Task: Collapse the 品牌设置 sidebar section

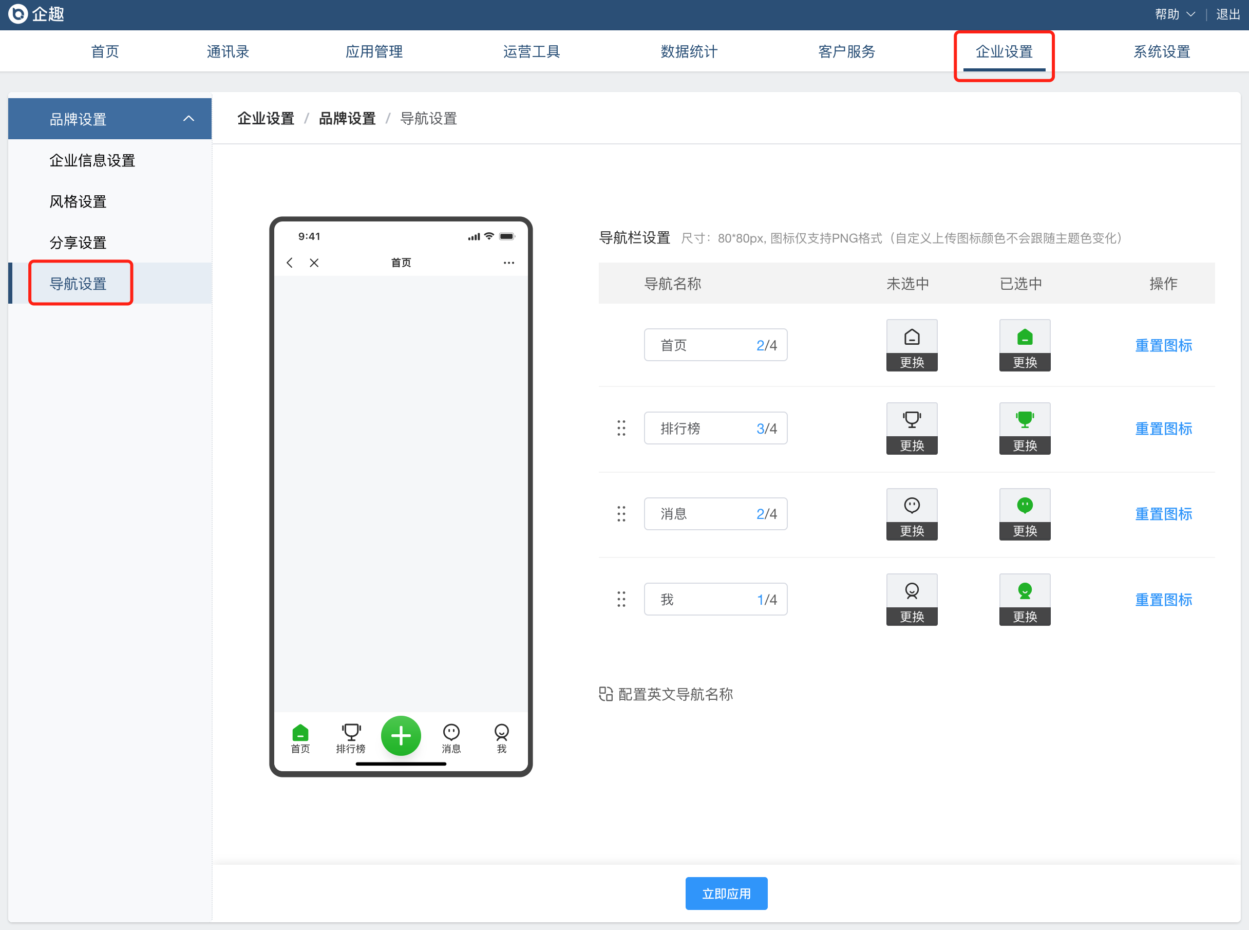Action: click(188, 118)
